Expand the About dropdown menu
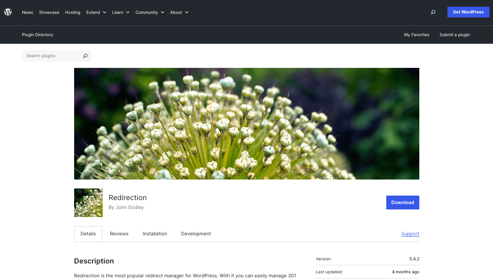Viewport: 493px width, 280px height. click(x=179, y=13)
